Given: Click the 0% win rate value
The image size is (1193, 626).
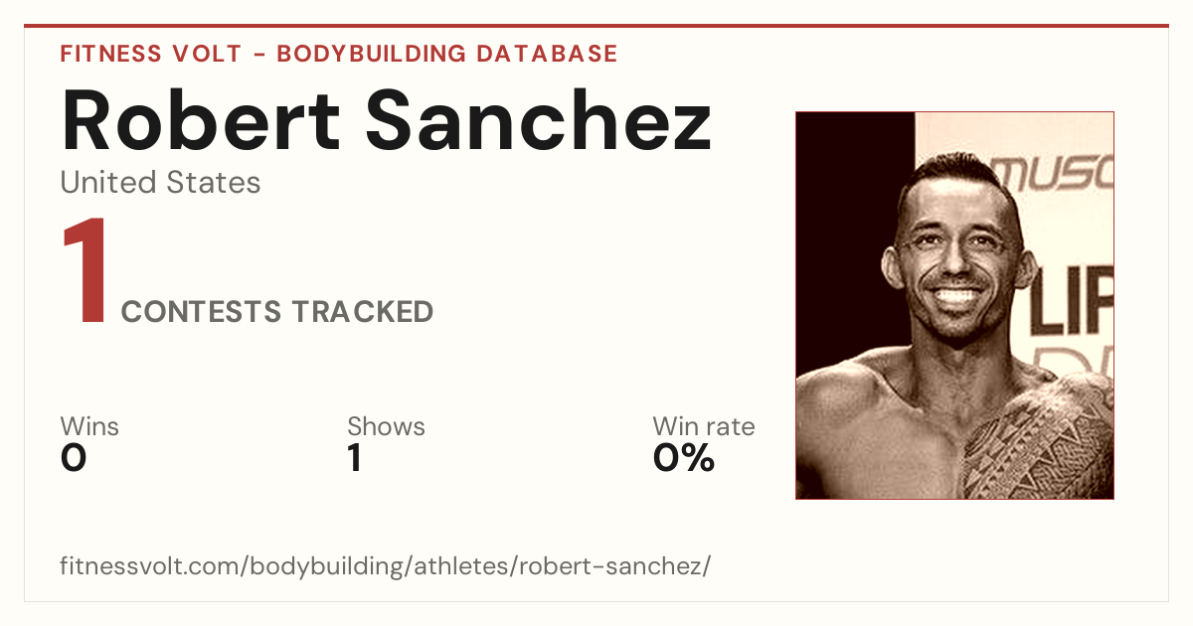Looking at the screenshot, I should pyautogui.click(x=684, y=458).
